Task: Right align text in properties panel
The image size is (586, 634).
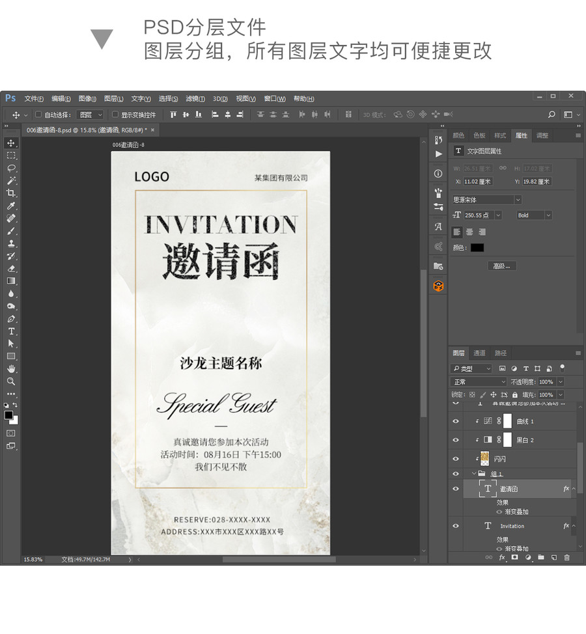Action: (x=482, y=232)
